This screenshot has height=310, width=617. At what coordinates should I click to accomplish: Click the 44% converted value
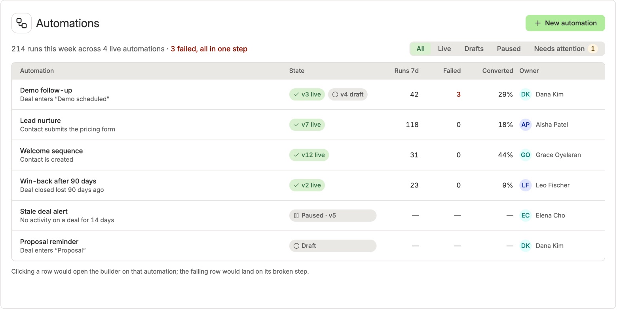click(505, 155)
